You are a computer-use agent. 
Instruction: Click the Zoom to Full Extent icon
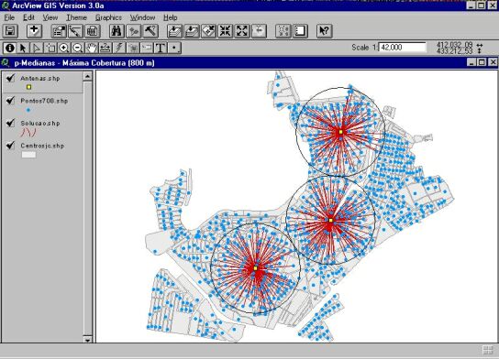coord(174,31)
